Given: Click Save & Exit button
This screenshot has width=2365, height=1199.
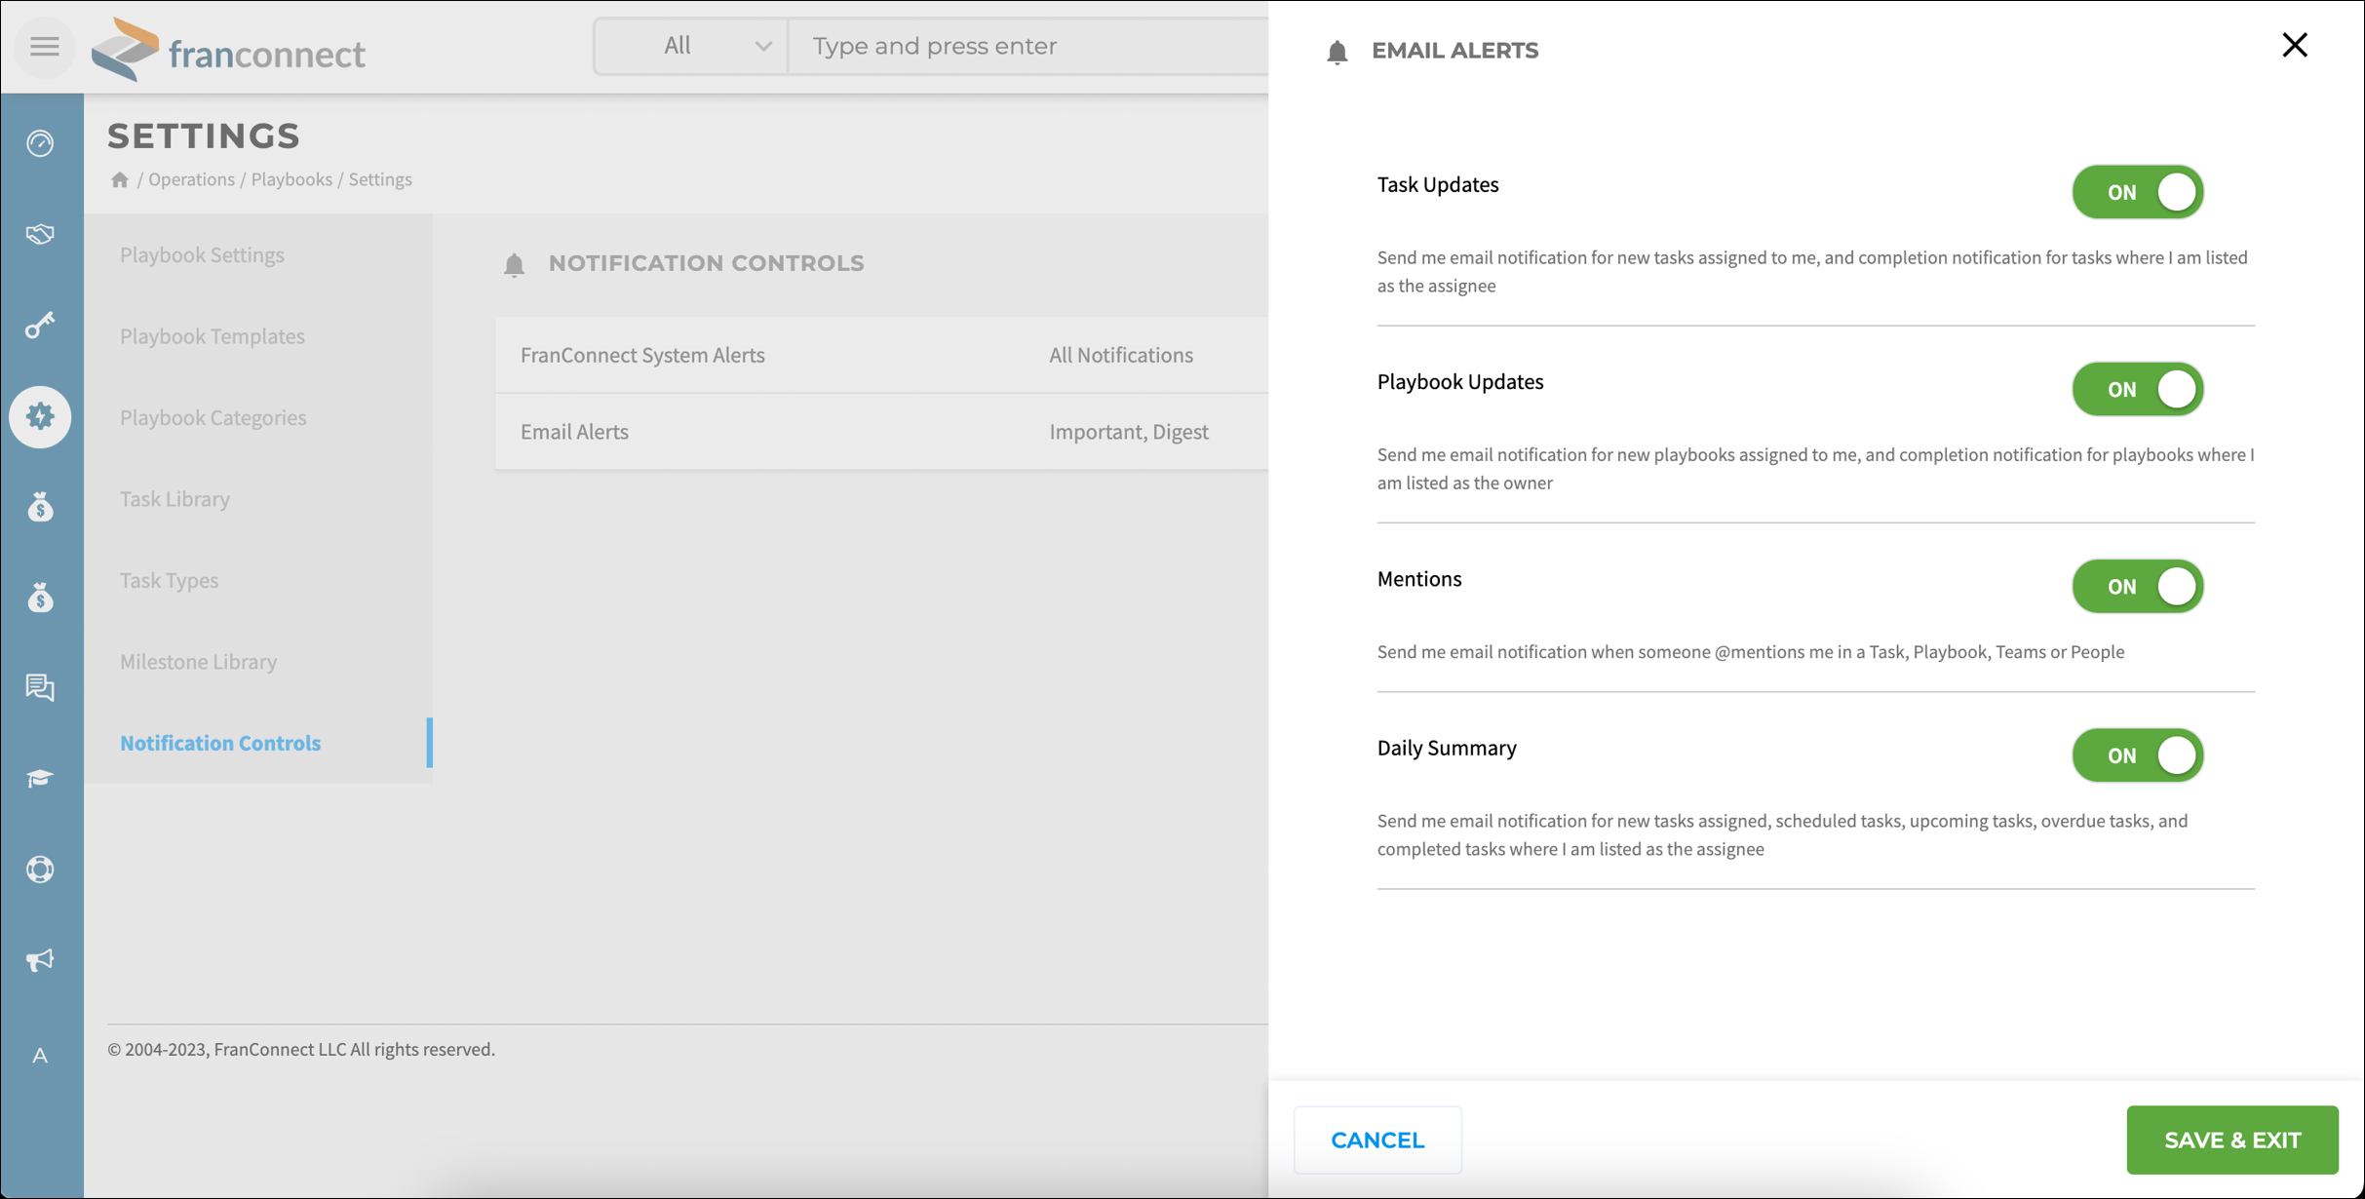Looking at the screenshot, I should [x=2232, y=1140].
